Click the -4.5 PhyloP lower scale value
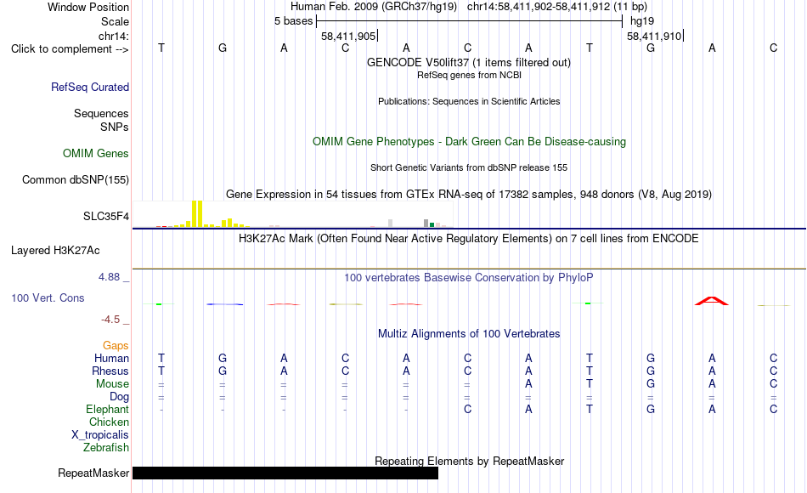 [110, 320]
